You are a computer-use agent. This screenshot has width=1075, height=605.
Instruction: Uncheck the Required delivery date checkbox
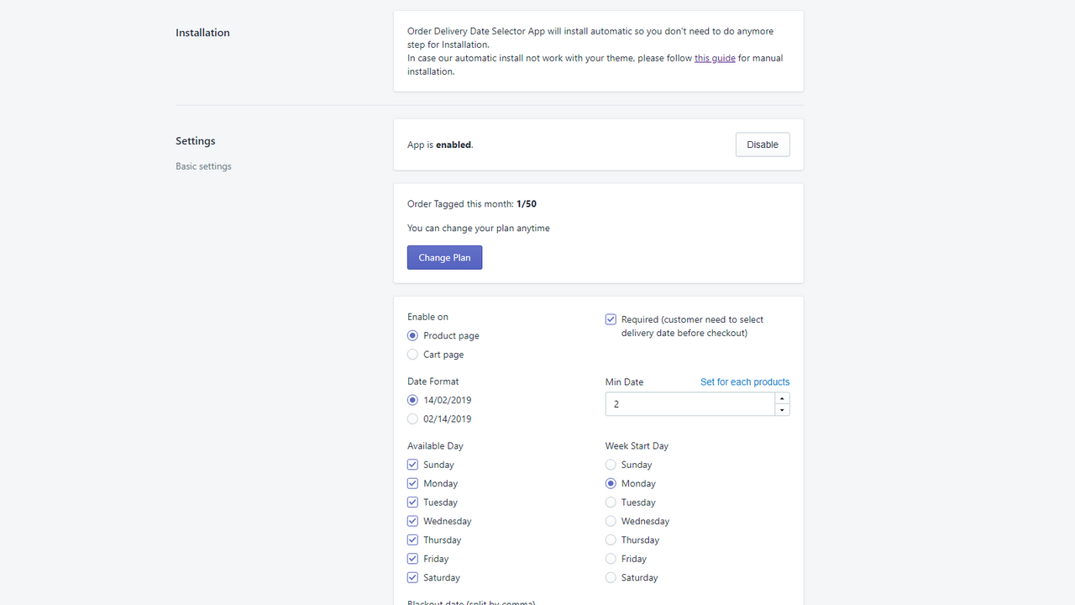tap(611, 319)
